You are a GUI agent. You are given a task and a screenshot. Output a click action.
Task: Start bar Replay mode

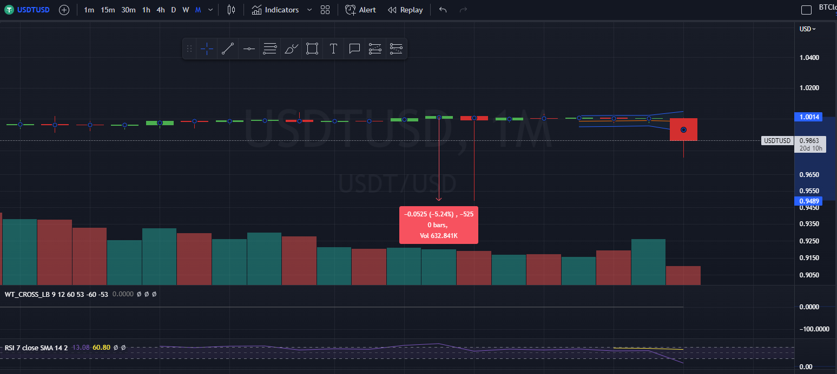[x=405, y=10]
